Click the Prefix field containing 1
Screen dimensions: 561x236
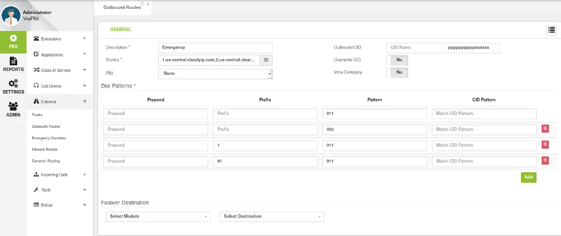(265, 145)
